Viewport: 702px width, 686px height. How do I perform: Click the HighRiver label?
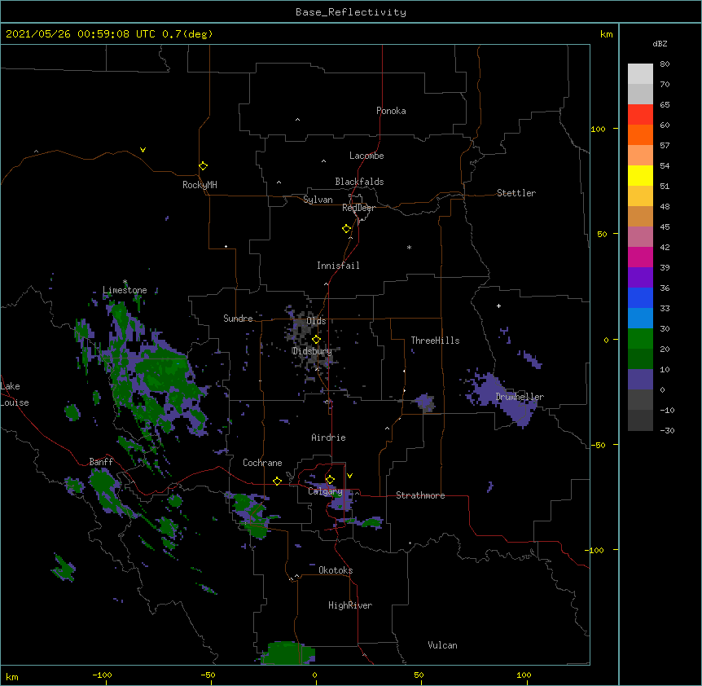[x=350, y=605]
